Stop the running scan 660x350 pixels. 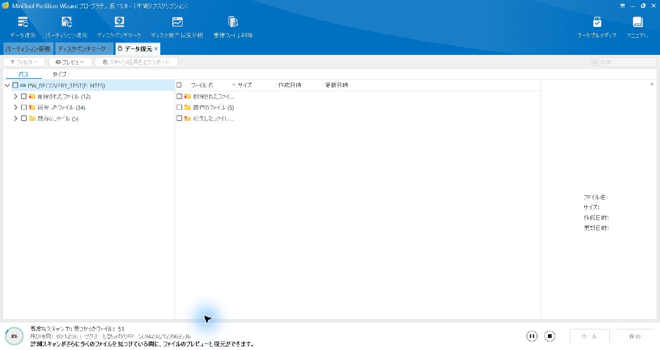click(550, 336)
